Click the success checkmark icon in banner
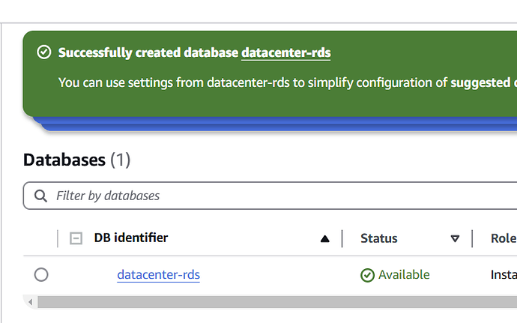Viewport: 517px width, 323px height. point(44,52)
